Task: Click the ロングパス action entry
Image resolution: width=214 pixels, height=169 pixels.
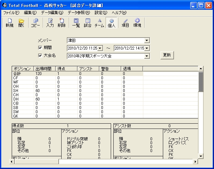Action: coord(177,143)
